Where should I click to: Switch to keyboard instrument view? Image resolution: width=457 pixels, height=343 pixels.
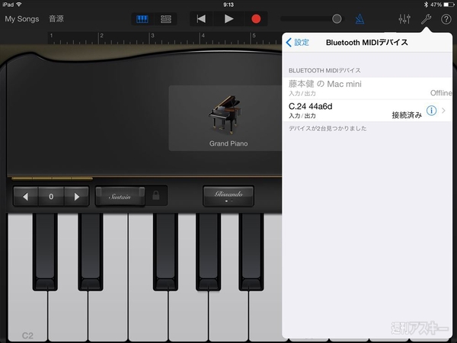tap(142, 19)
